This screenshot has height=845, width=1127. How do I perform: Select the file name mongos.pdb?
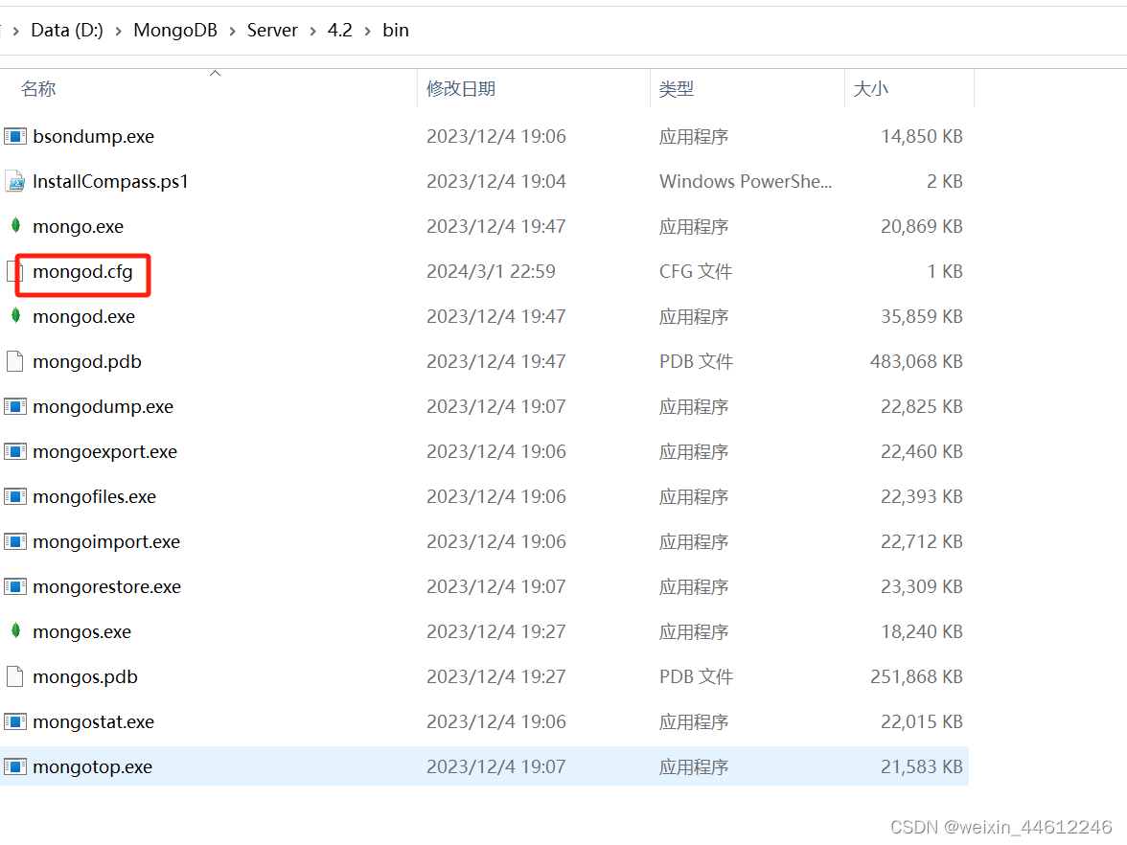(x=85, y=676)
